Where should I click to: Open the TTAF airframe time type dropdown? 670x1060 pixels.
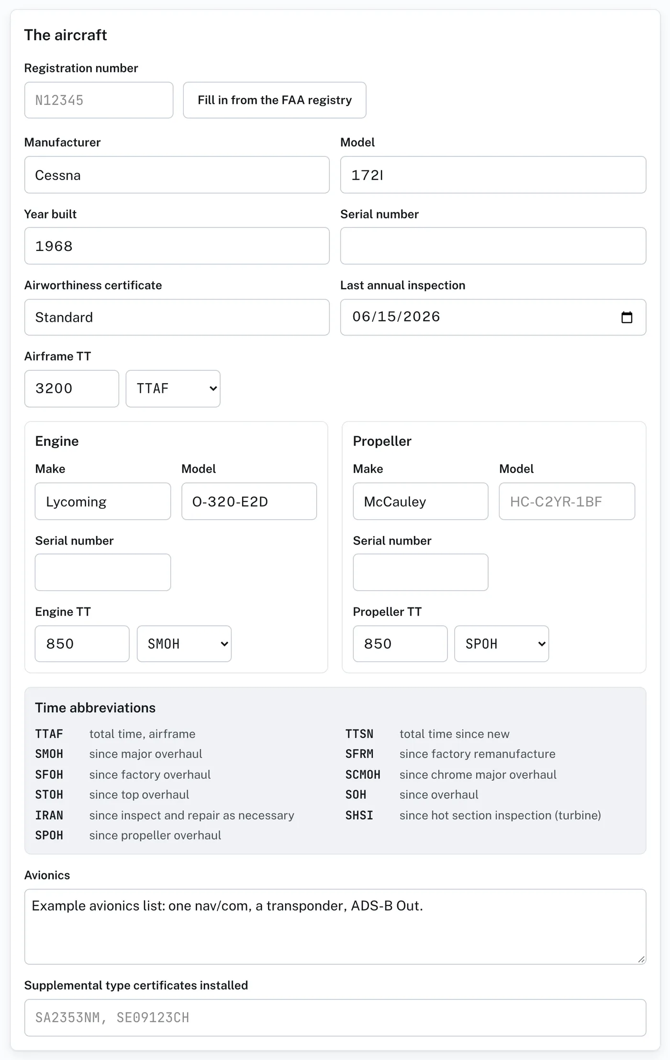point(173,388)
